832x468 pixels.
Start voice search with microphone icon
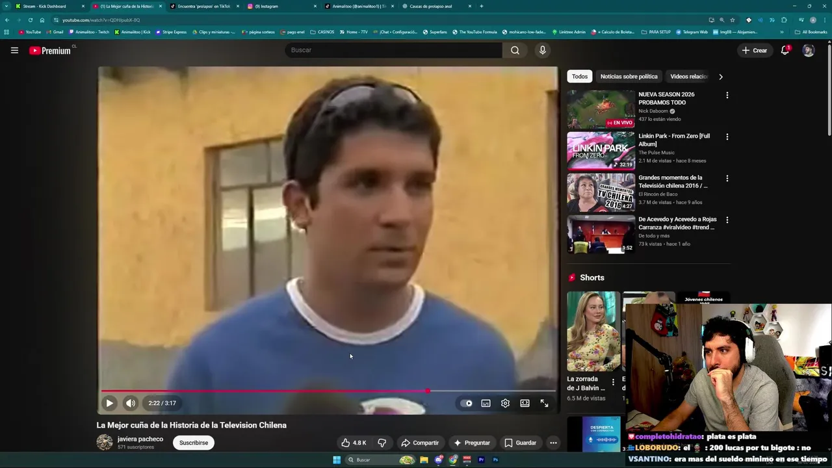coord(543,50)
